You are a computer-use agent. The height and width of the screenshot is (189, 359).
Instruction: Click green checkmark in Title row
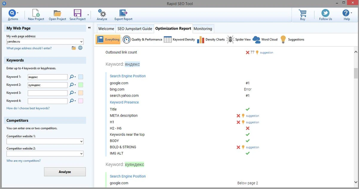pos(248,109)
